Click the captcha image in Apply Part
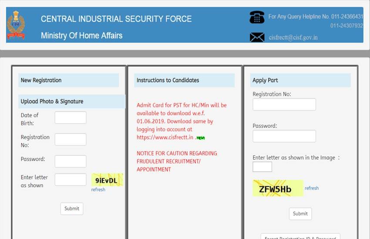Image resolution: width=370 pixels, height=239 pixels. point(277,189)
